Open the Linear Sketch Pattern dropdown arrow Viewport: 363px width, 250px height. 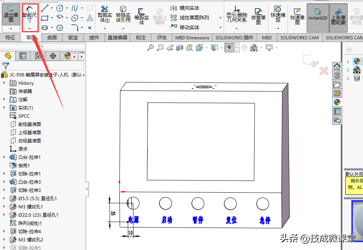pyautogui.click(x=220, y=18)
